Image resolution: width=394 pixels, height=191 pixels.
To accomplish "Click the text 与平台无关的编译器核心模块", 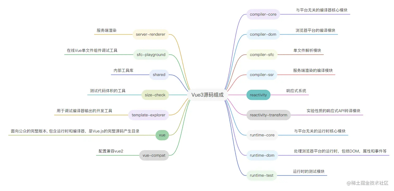I will click(x=322, y=10).
